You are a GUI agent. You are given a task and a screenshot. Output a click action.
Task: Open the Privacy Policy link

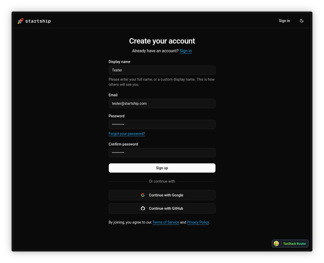point(198,222)
